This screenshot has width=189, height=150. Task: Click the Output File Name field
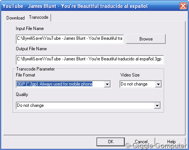[90, 60]
